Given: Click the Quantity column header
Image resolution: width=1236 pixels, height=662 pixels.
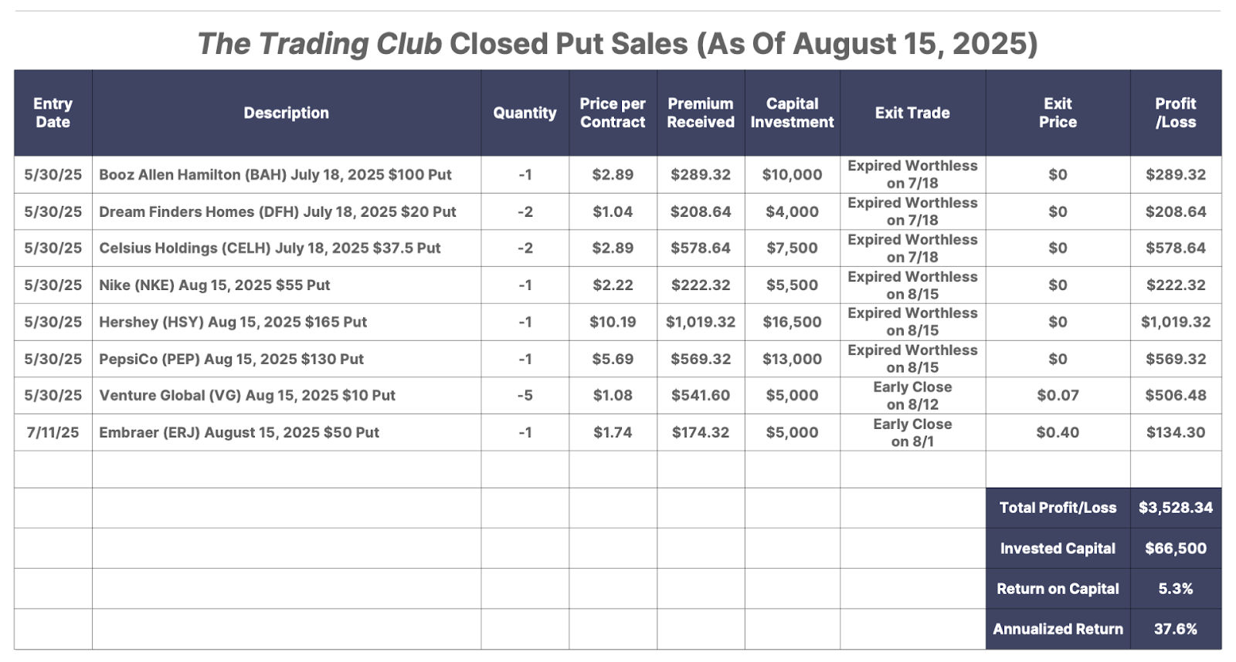Looking at the screenshot, I should coord(525,113).
